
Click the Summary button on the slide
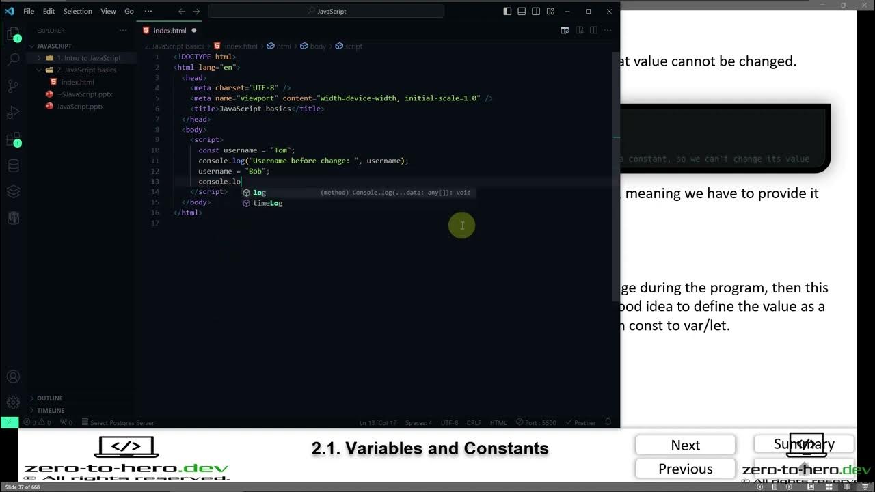click(x=804, y=444)
